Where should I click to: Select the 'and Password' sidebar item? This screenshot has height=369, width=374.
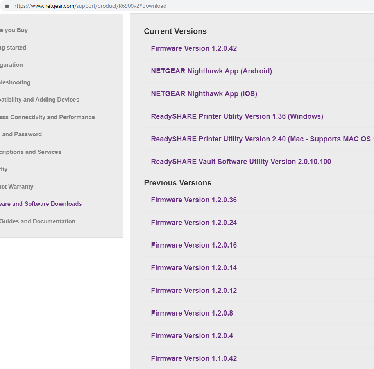21,134
